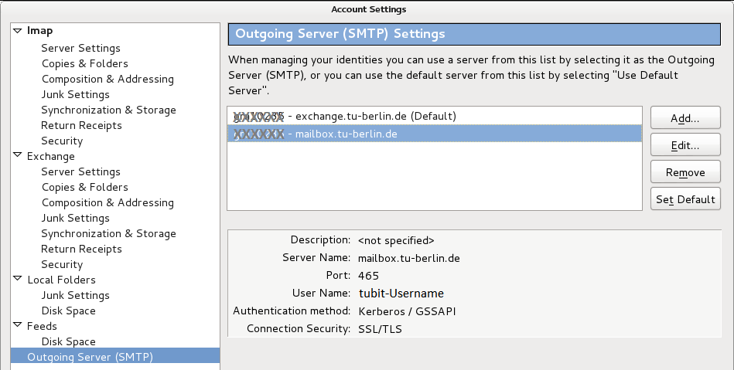The image size is (734, 370).
Task: Open Copies & Folders under Exchange
Action: pos(84,187)
